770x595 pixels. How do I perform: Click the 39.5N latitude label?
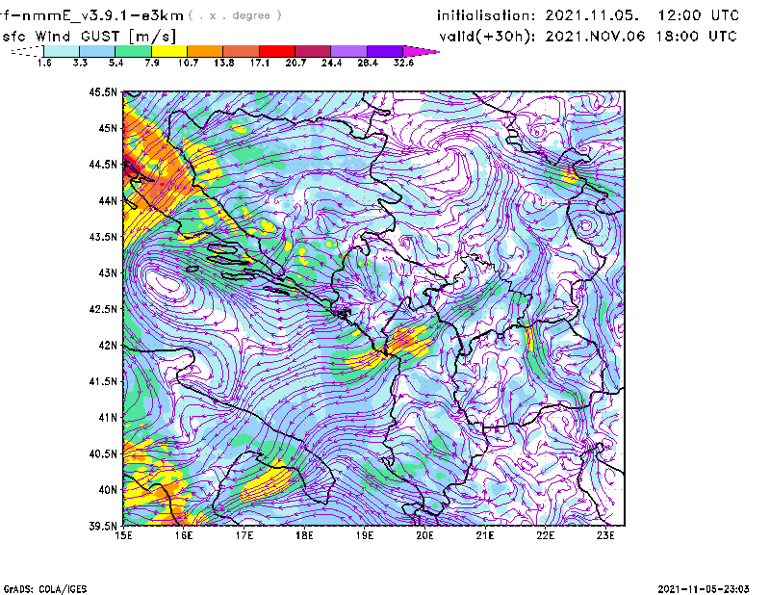(x=103, y=527)
